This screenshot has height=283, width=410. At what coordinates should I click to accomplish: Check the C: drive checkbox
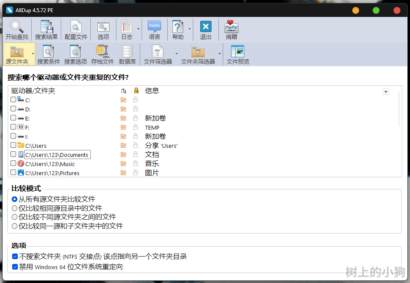click(13, 100)
